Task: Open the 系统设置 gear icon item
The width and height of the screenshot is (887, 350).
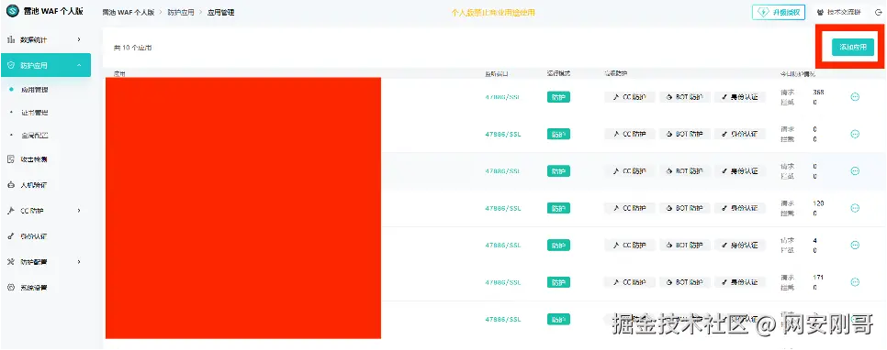Action: click(x=11, y=288)
